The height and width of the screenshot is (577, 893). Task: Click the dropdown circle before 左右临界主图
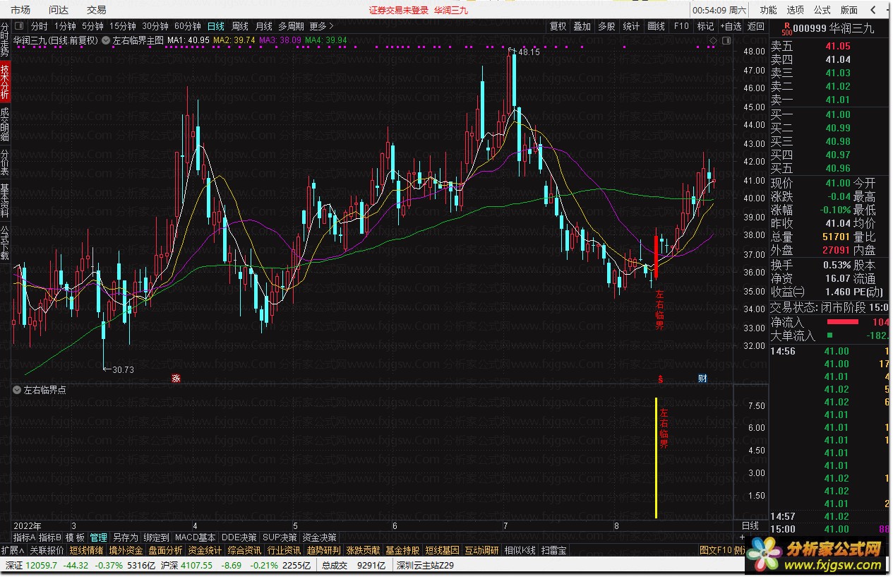(107, 40)
